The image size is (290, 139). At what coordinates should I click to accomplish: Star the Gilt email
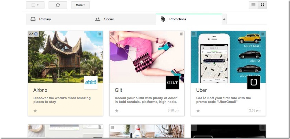click(116, 111)
